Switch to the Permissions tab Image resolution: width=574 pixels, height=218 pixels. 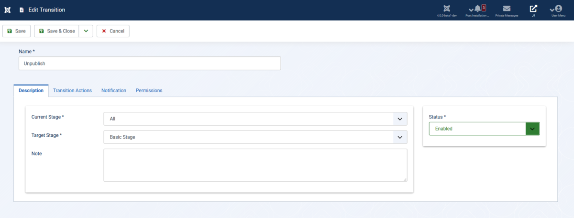coord(149,90)
